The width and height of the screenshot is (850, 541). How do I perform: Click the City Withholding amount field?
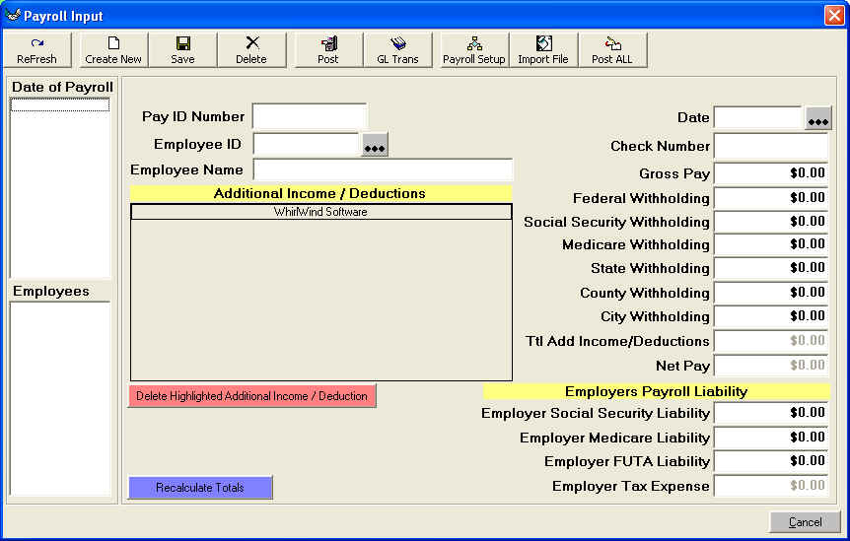point(771,316)
